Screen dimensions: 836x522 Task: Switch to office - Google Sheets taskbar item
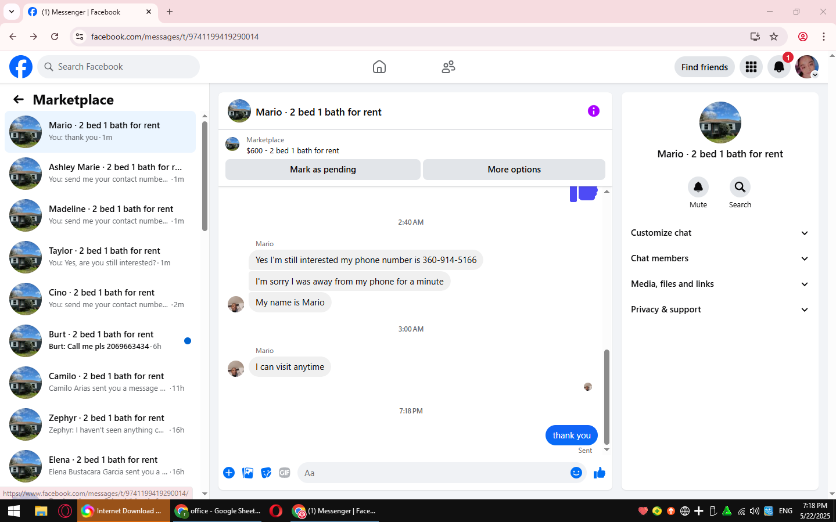point(218,511)
